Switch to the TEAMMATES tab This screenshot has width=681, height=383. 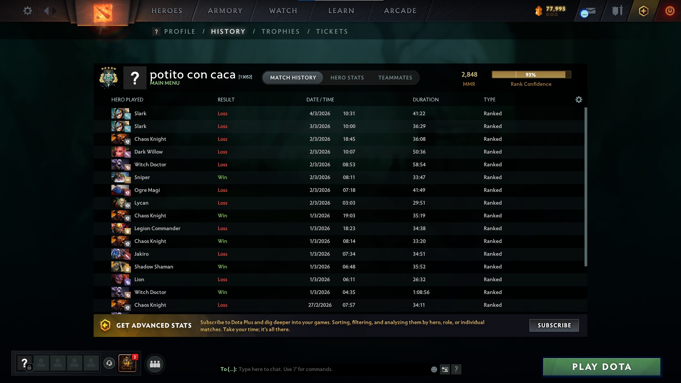click(x=395, y=78)
